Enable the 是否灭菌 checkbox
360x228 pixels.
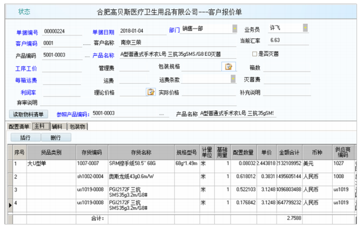(255, 54)
